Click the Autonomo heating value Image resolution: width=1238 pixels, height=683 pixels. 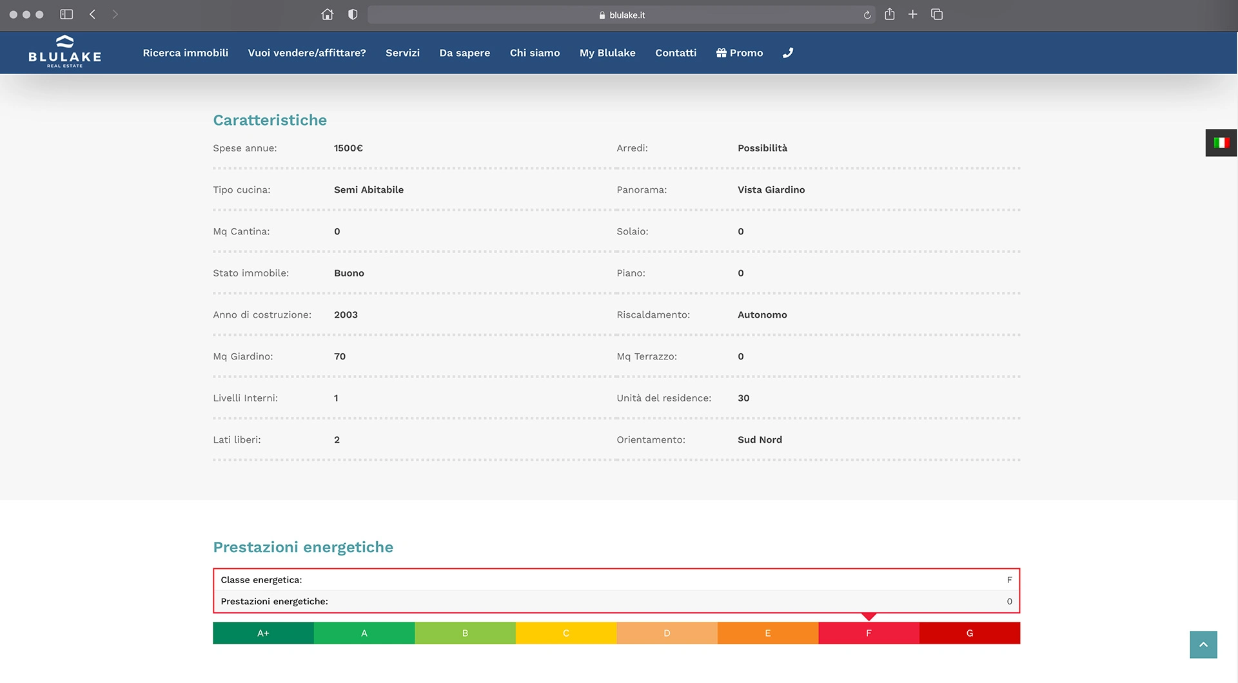point(762,314)
